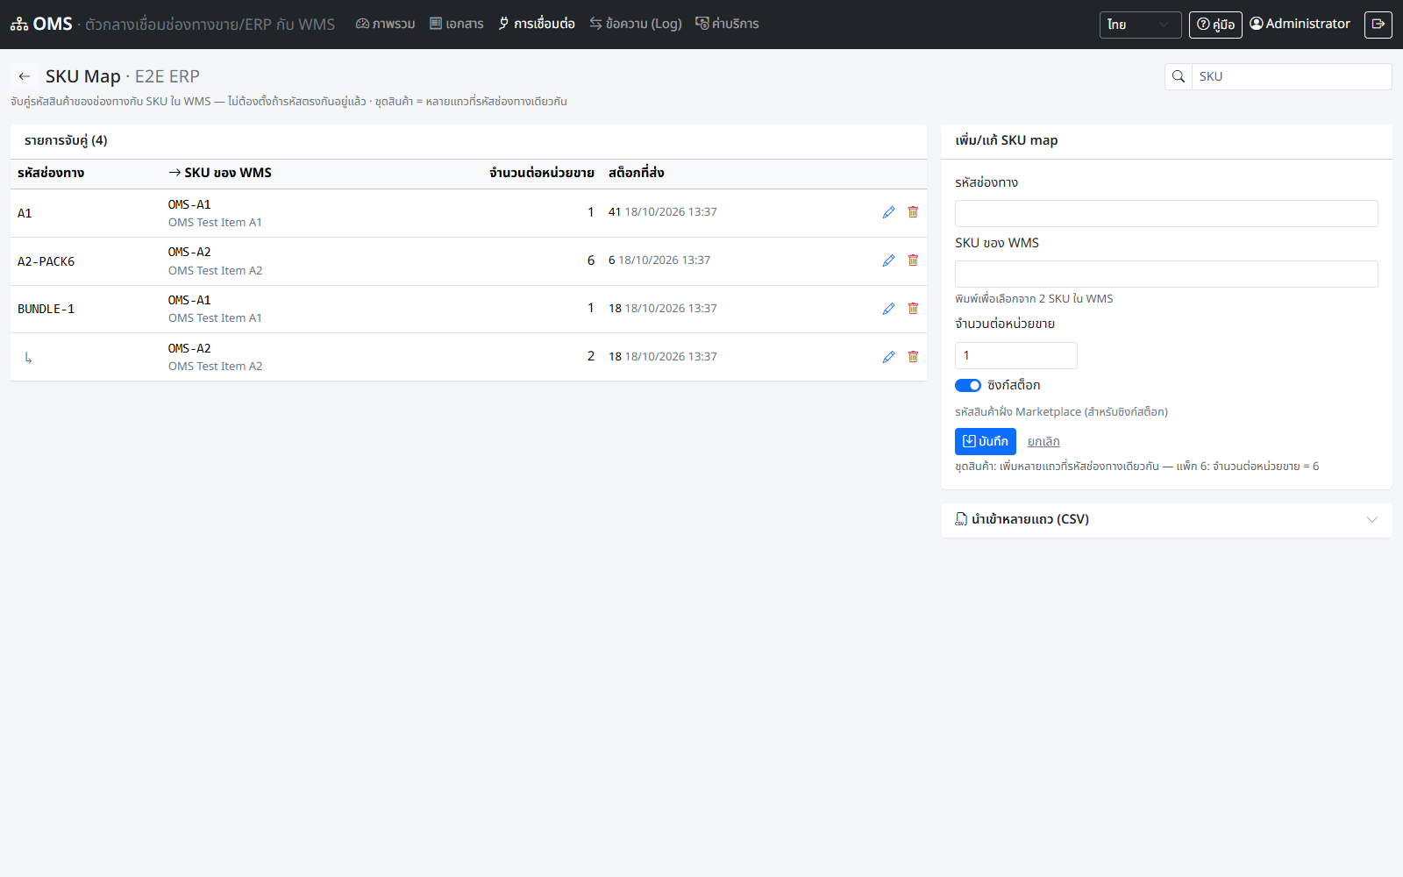Screen dimensions: 1403x877
Task: Open the ข้อความ (Log) menu
Action: [x=635, y=24]
